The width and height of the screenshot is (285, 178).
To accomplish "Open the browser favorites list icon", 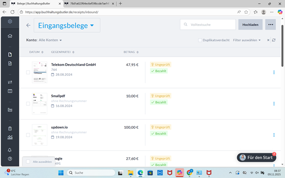I will click(x=256, y=12).
